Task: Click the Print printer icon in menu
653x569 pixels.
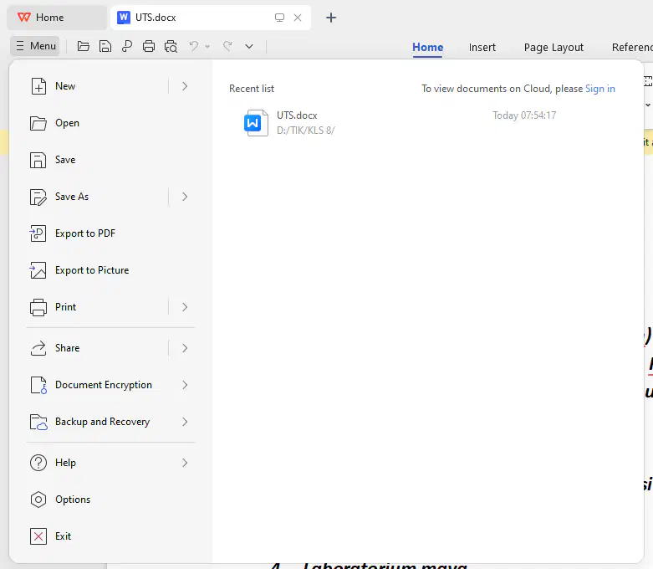Action: pos(38,307)
